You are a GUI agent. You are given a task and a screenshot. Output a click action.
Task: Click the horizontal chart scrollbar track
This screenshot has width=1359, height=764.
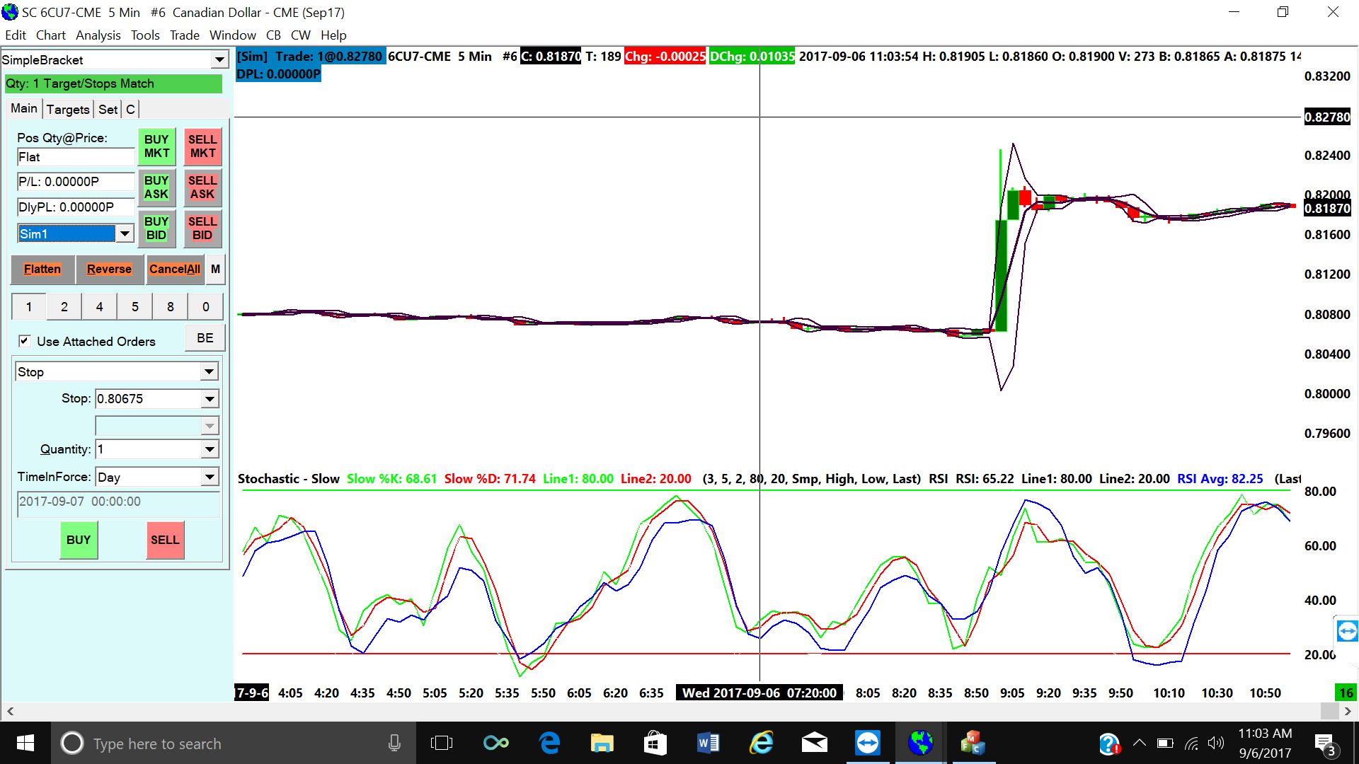637,711
